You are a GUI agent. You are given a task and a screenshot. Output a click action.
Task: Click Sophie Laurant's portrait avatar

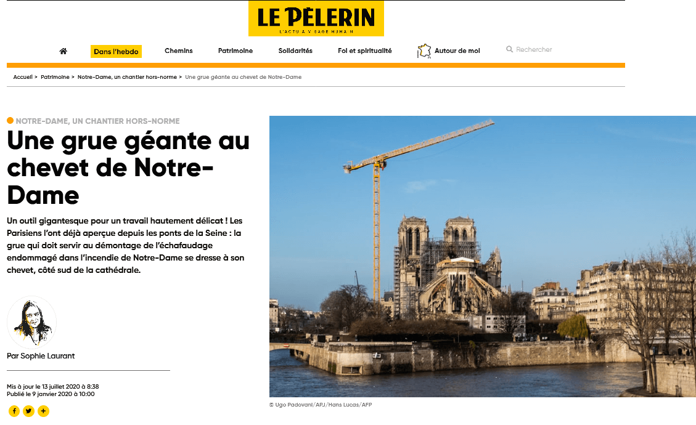click(31, 322)
